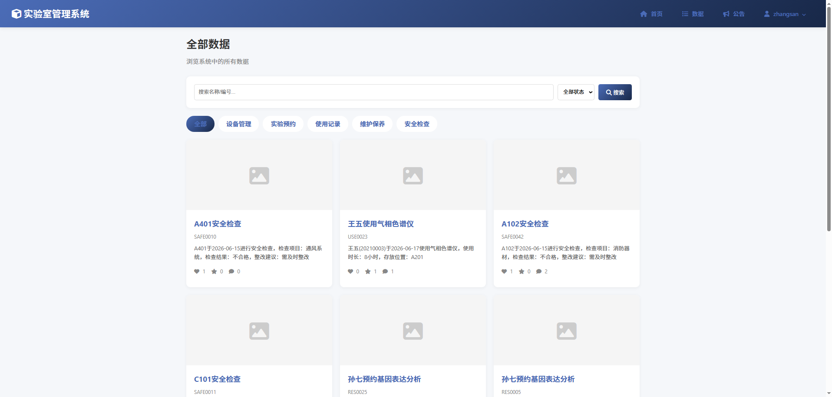Click the RES0005 card thumbnail image
This screenshot has height=397, width=832.
pos(567,331)
